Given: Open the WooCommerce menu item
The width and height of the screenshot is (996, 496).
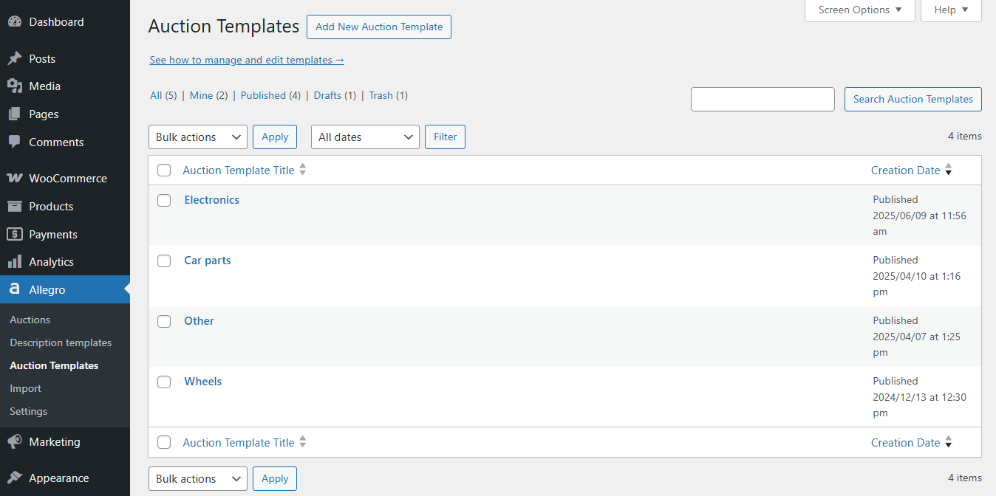Looking at the screenshot, I should [65, 179].
